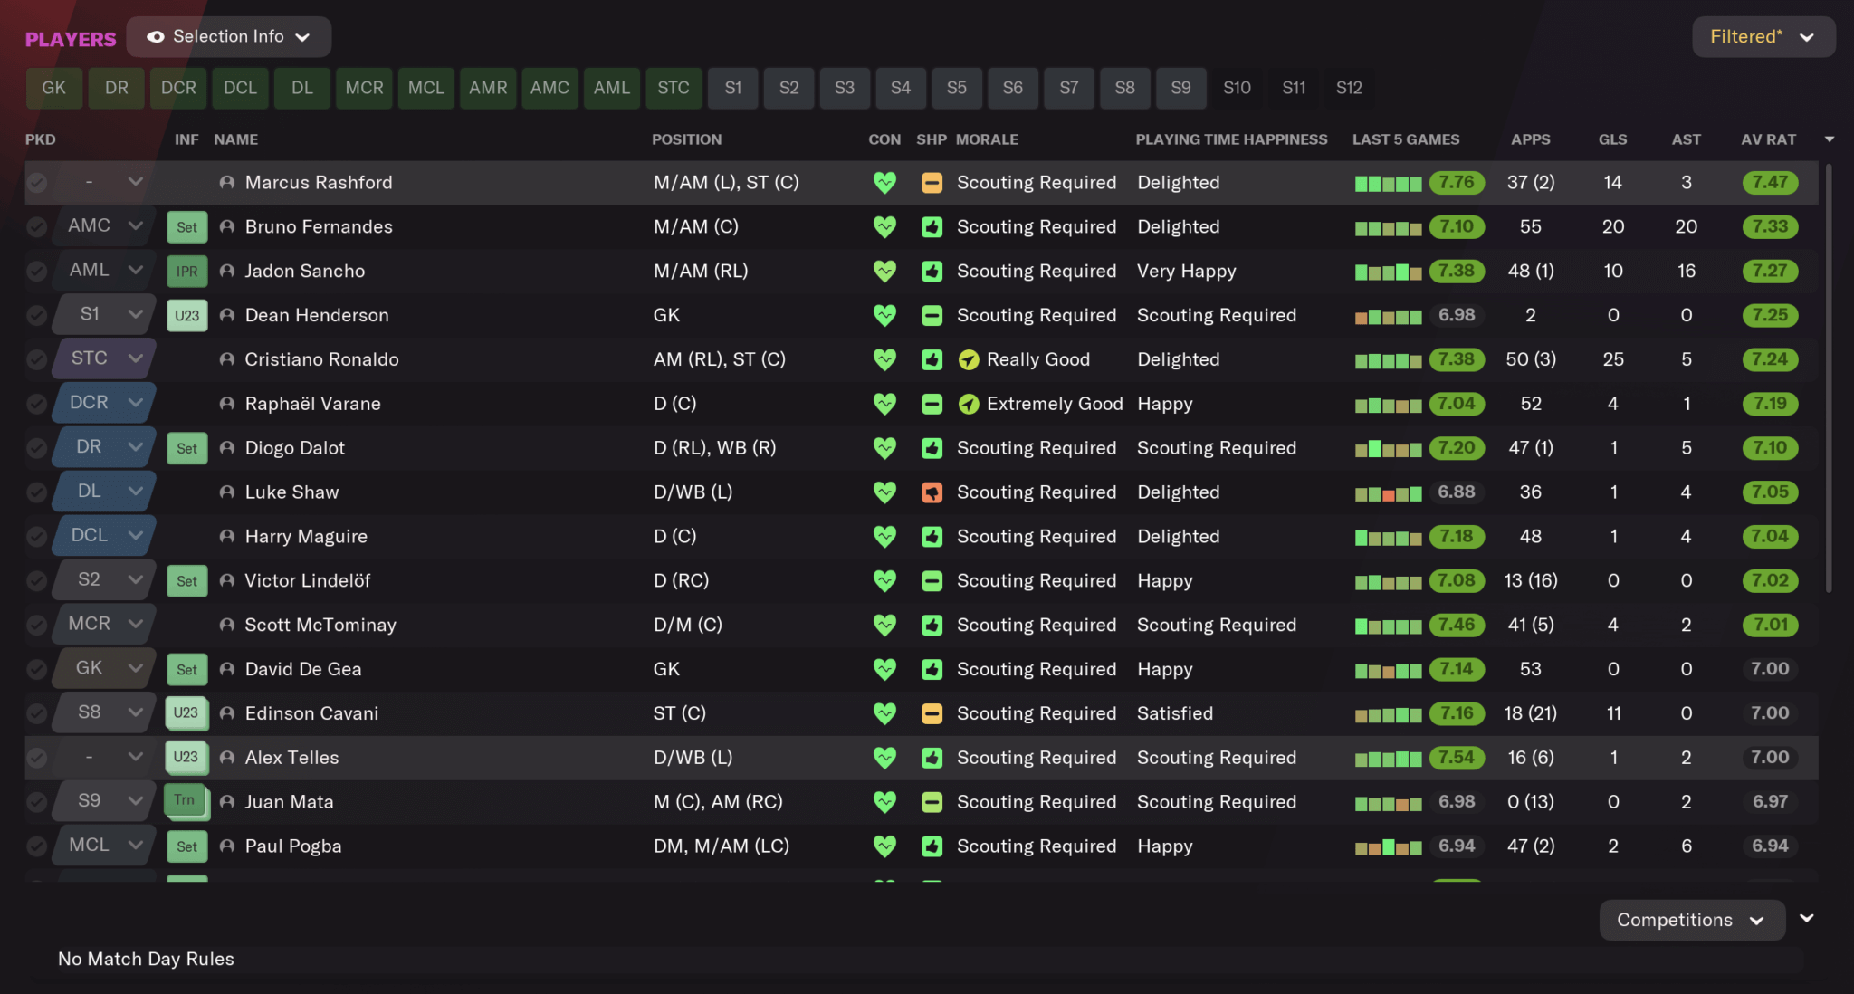1854x994 pixels.
Task: Click Raphaël Varane's morale status icon
Action: pos(969,405)
